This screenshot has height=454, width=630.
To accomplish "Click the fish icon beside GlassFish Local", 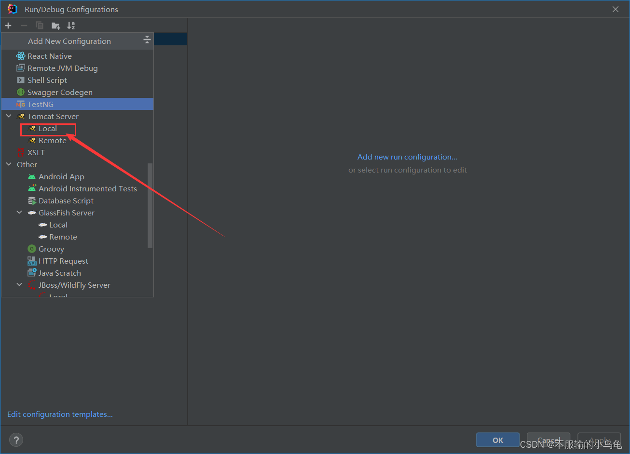I will pyautogui.click(x=42, y=225).
